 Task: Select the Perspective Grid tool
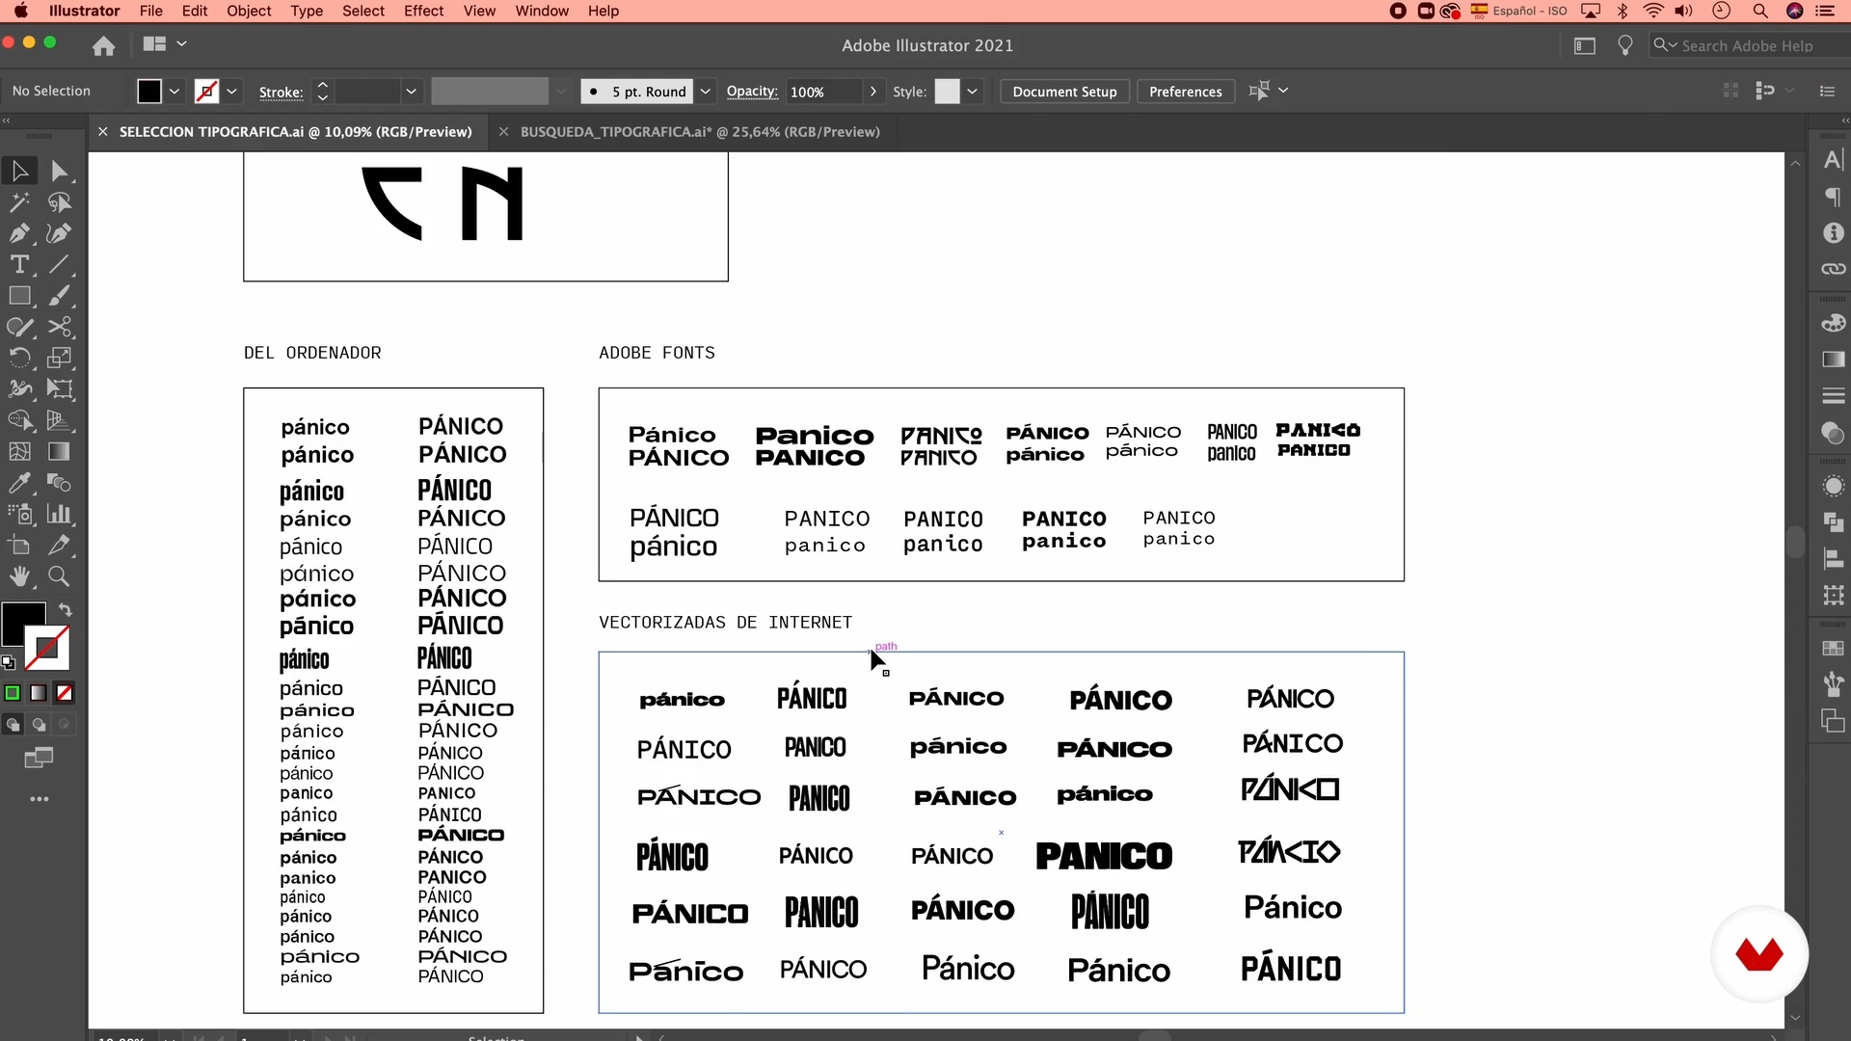point(59,420)
